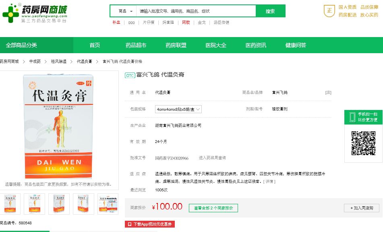
Task: Open 医药资讯 nav tab
Action: tap(256, 45)
